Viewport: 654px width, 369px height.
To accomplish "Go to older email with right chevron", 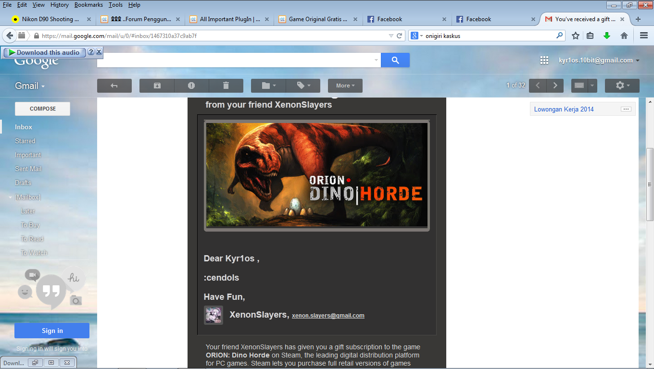I will click(555, 86).
